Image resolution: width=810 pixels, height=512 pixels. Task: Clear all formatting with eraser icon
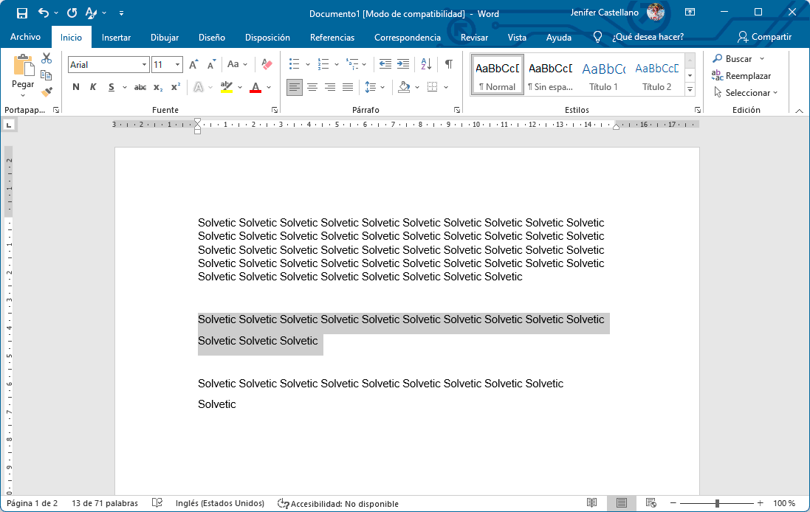pyautogui.click(x=267, y=65)
